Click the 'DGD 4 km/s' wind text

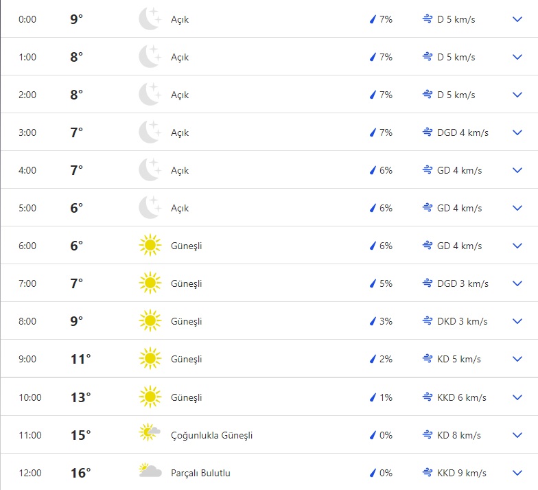pyautogui.click(x=463, y=132)
